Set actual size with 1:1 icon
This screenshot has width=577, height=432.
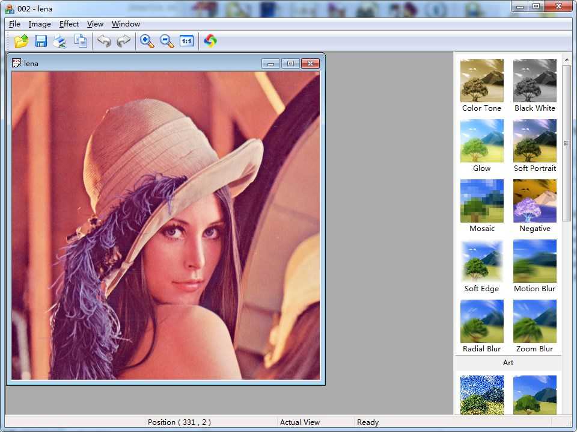tap(186, 41)
